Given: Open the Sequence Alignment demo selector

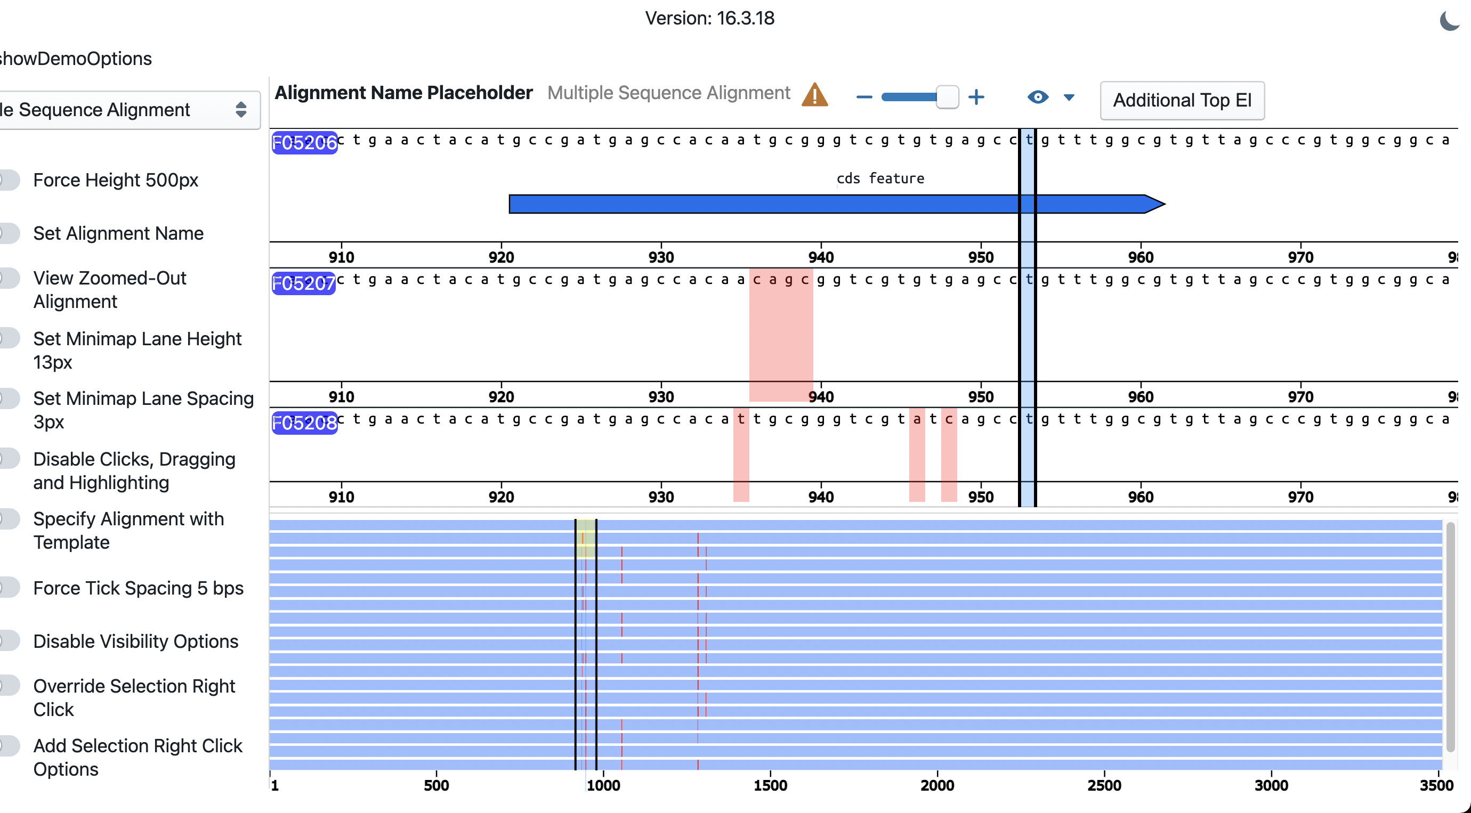Looking at the screenshot, I should (x=129, y=110).
